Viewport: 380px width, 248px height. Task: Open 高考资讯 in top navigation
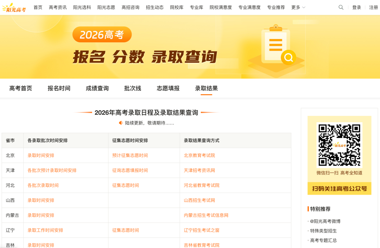58,7
